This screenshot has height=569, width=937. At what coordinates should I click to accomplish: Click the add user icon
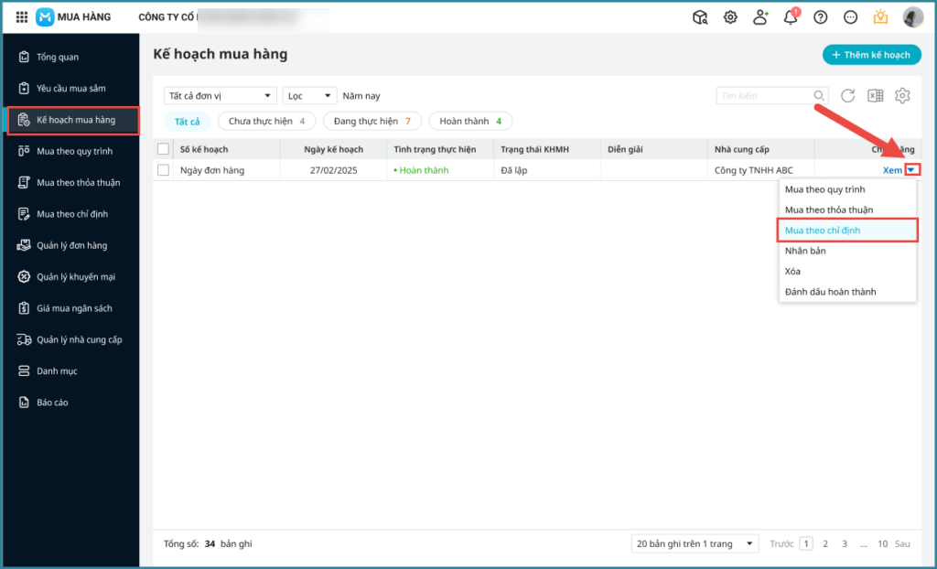[760, 17]
